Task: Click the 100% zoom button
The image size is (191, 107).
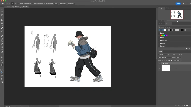Action: pyautogui.click(x=56, y=4)
